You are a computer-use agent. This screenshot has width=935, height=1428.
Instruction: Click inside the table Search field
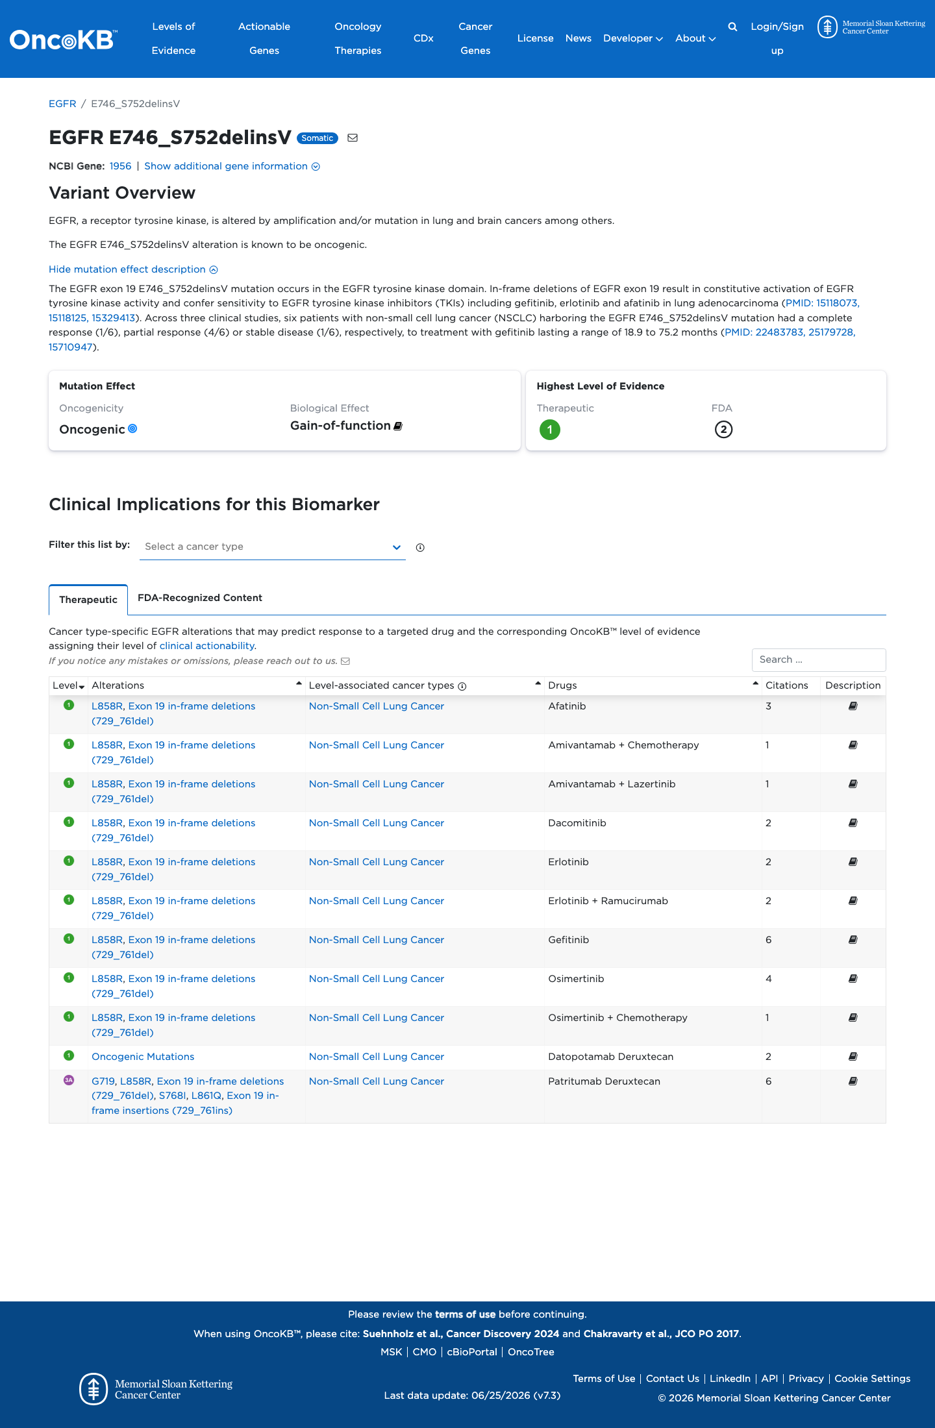click(819, 659)
